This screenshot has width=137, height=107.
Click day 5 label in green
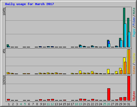[x=25, y=104]
